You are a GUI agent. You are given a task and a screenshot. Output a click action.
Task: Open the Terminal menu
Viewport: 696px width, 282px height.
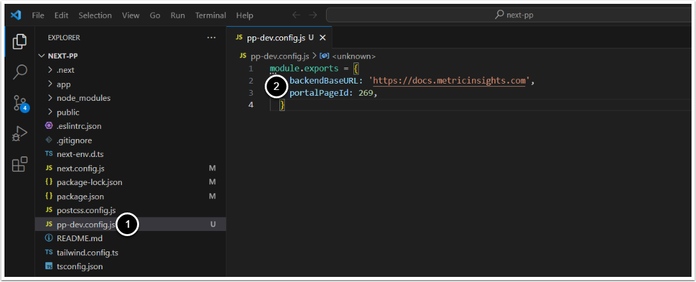(x=210, y=15)
